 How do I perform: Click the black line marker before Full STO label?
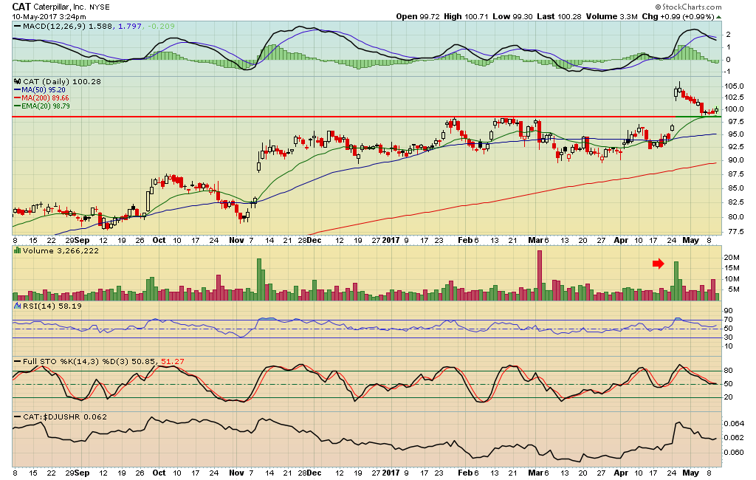tap(18, 361)
